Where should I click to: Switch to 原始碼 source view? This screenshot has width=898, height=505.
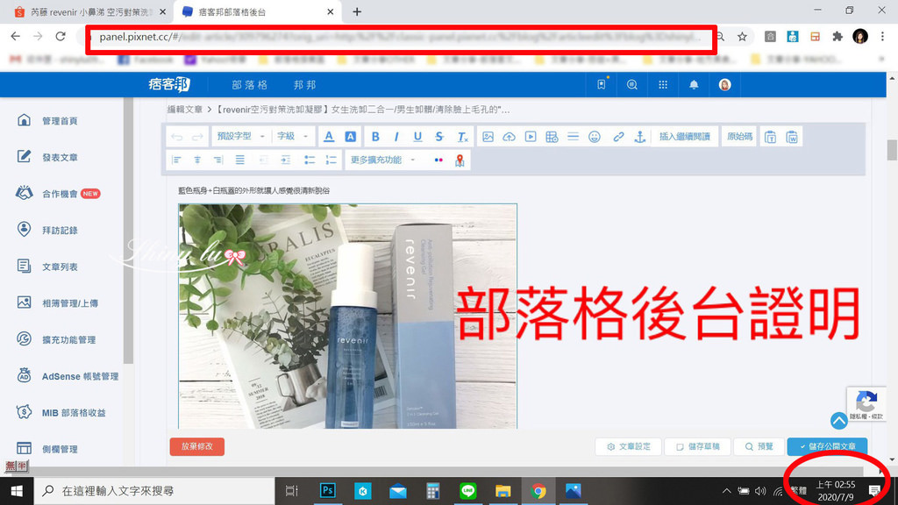point(739,137)
